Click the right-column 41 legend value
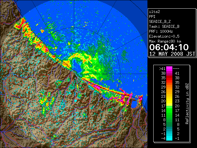Viewport: 197px width, 148px height. (x=177, y=73)
